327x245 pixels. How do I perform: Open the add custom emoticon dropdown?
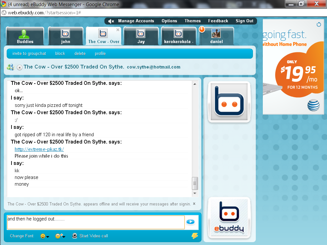pyautogui.click(x=60, y=236)
